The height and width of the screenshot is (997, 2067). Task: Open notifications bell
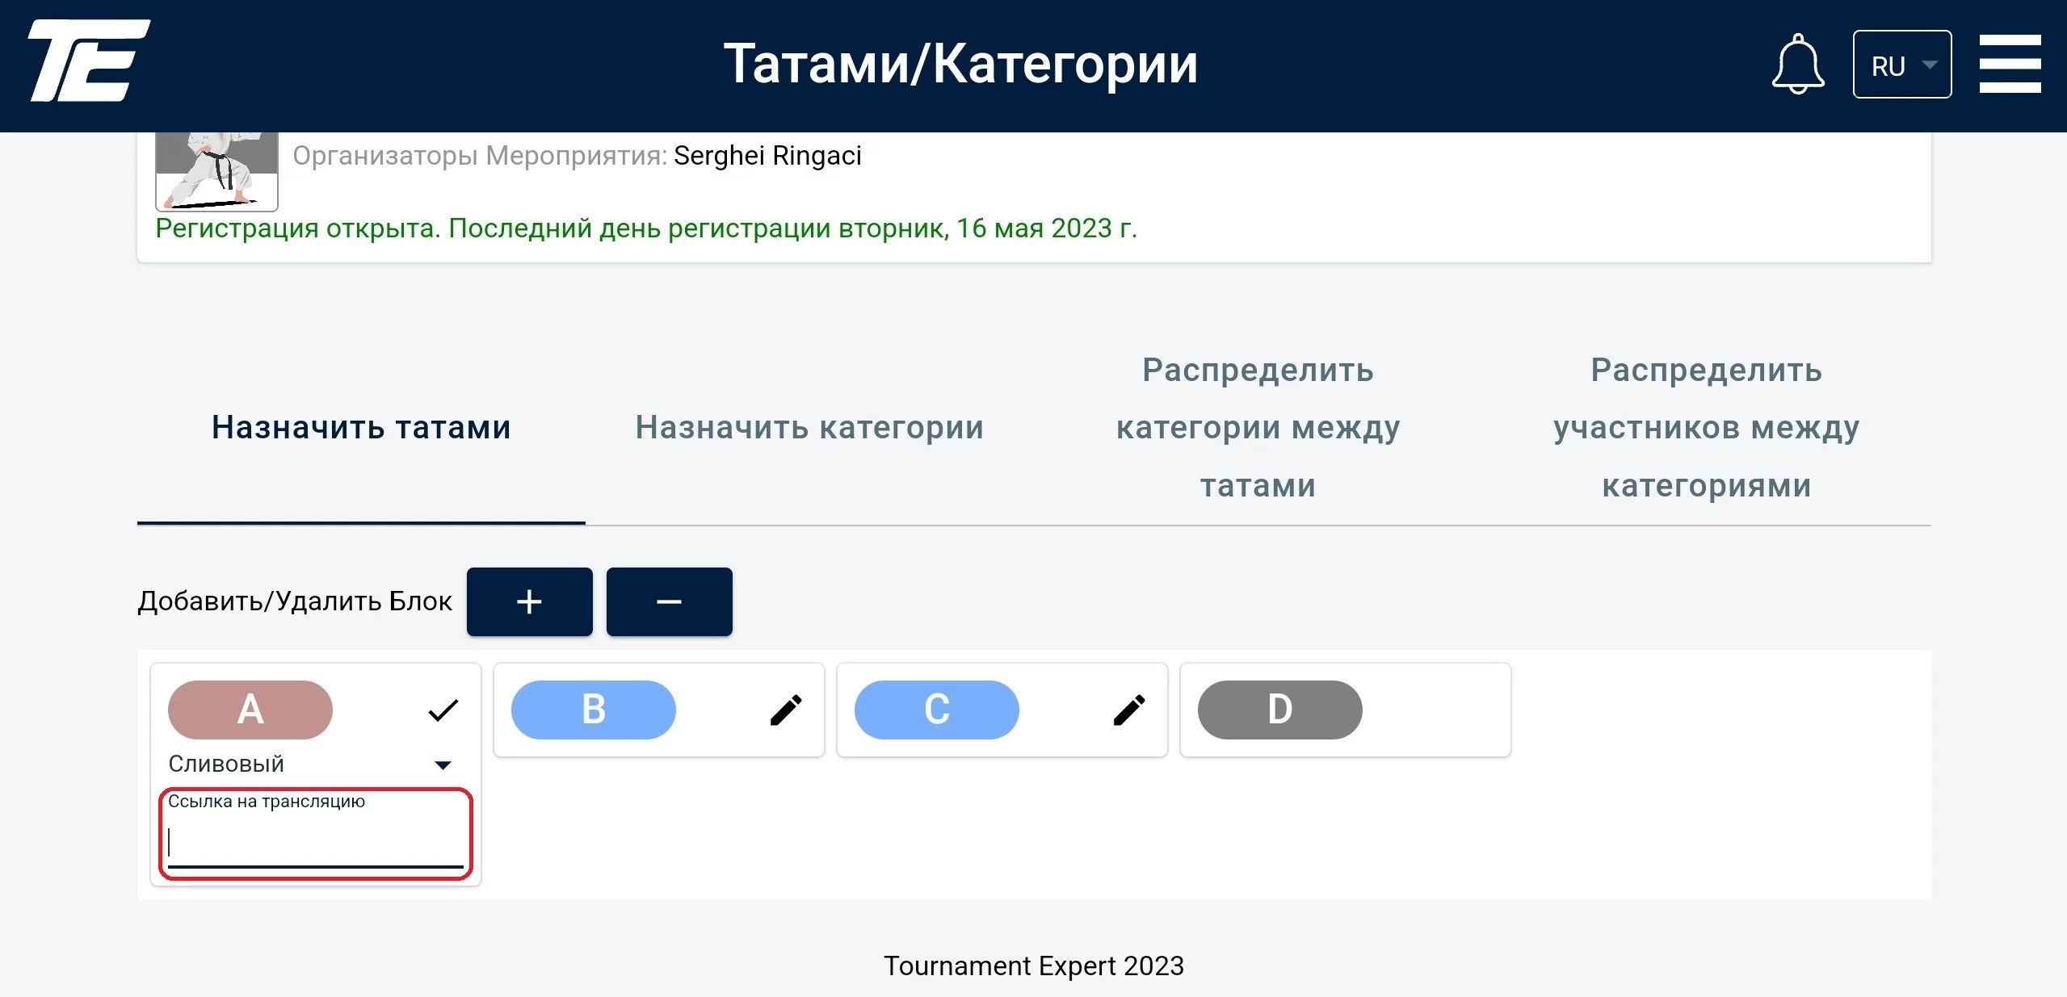[x=1797, y=65]
